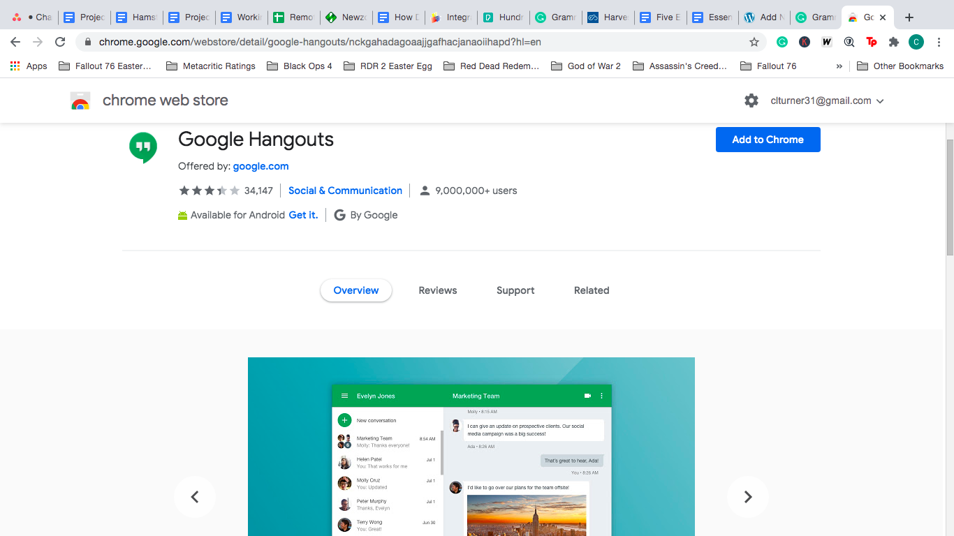Show the previous screenshot with left arrow
Viewport: 954px width, 536px height.
tap(195, 497)
